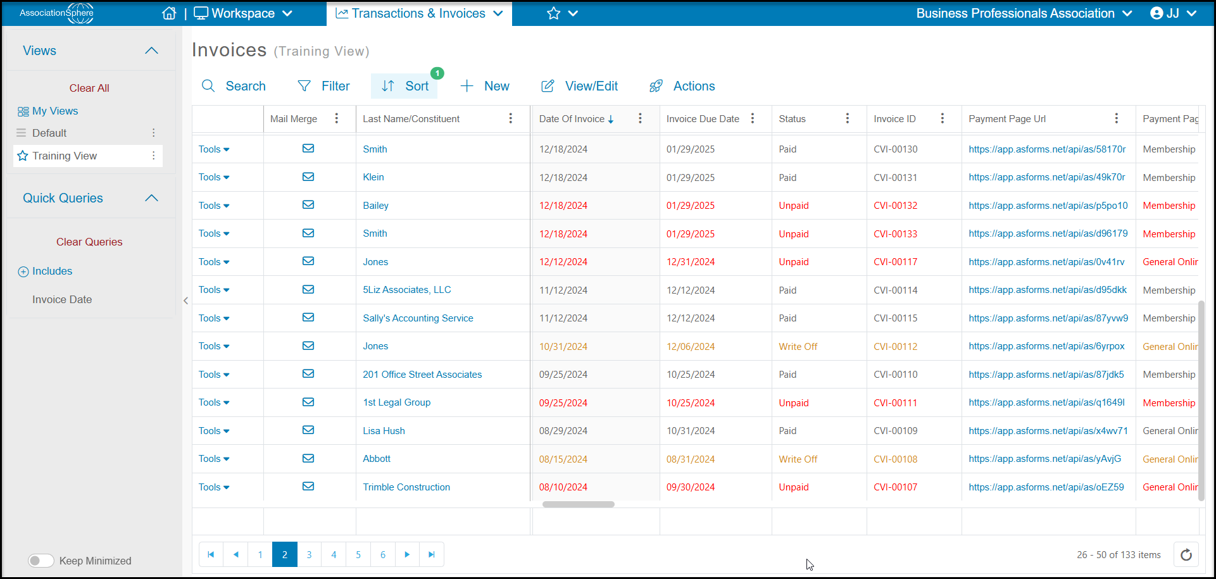Expand the Business Professionals Association dropdown
1216x579 pixels.
[1127, 13]
